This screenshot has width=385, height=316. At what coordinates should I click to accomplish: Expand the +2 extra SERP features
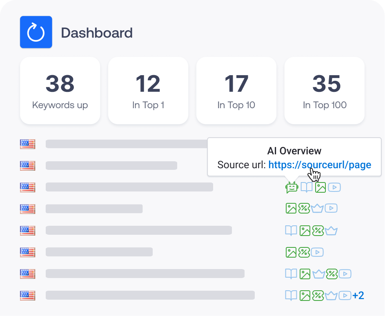click(358, 295)
